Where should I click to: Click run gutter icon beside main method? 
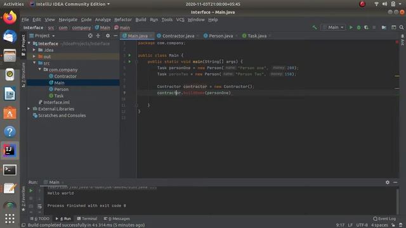[129, 61]
